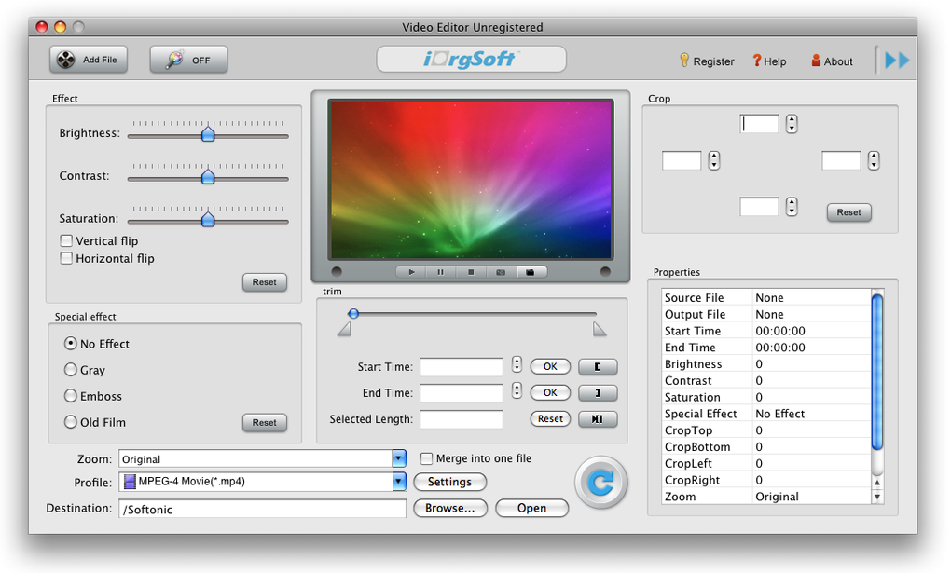Reset the trim selected length
The image size is (951, 573).
pos(550,418)
